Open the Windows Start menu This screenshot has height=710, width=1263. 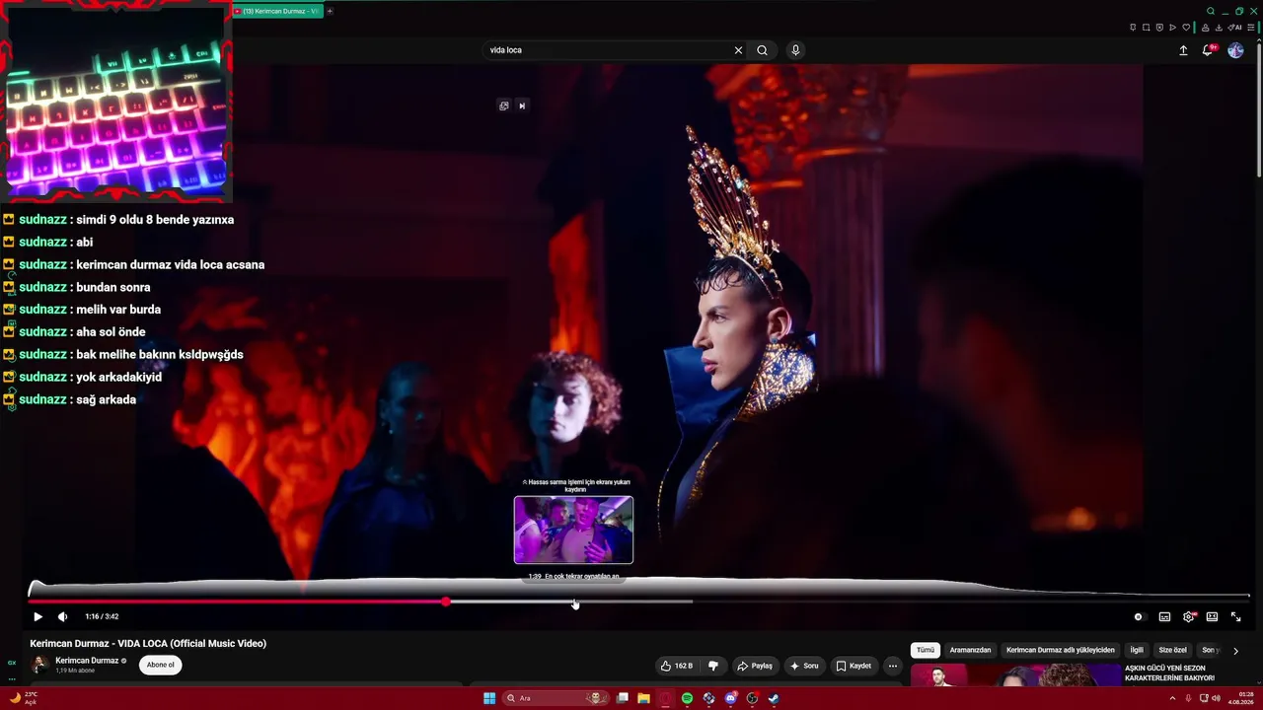(489, 698)
